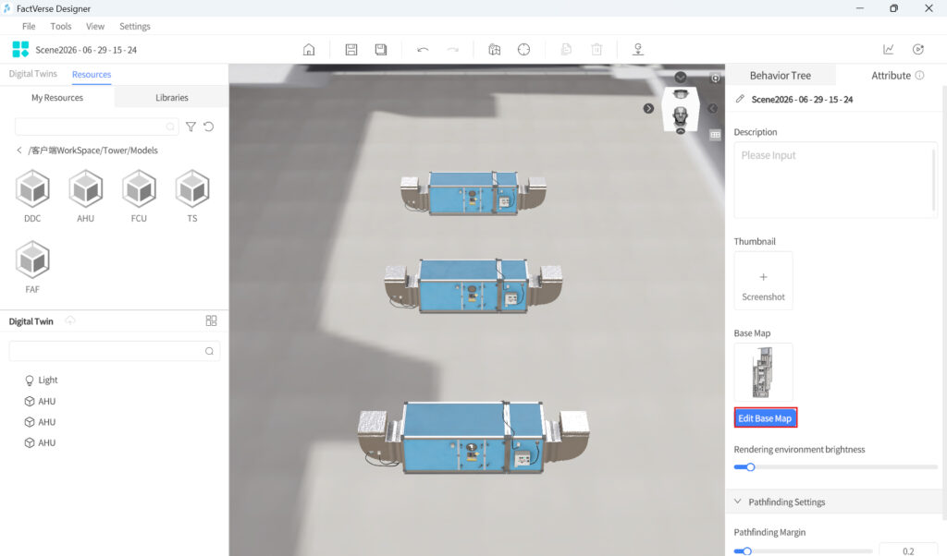Screen dimensions: 947x556
Task: Open the Libraries tab
Action: (171, 97)
